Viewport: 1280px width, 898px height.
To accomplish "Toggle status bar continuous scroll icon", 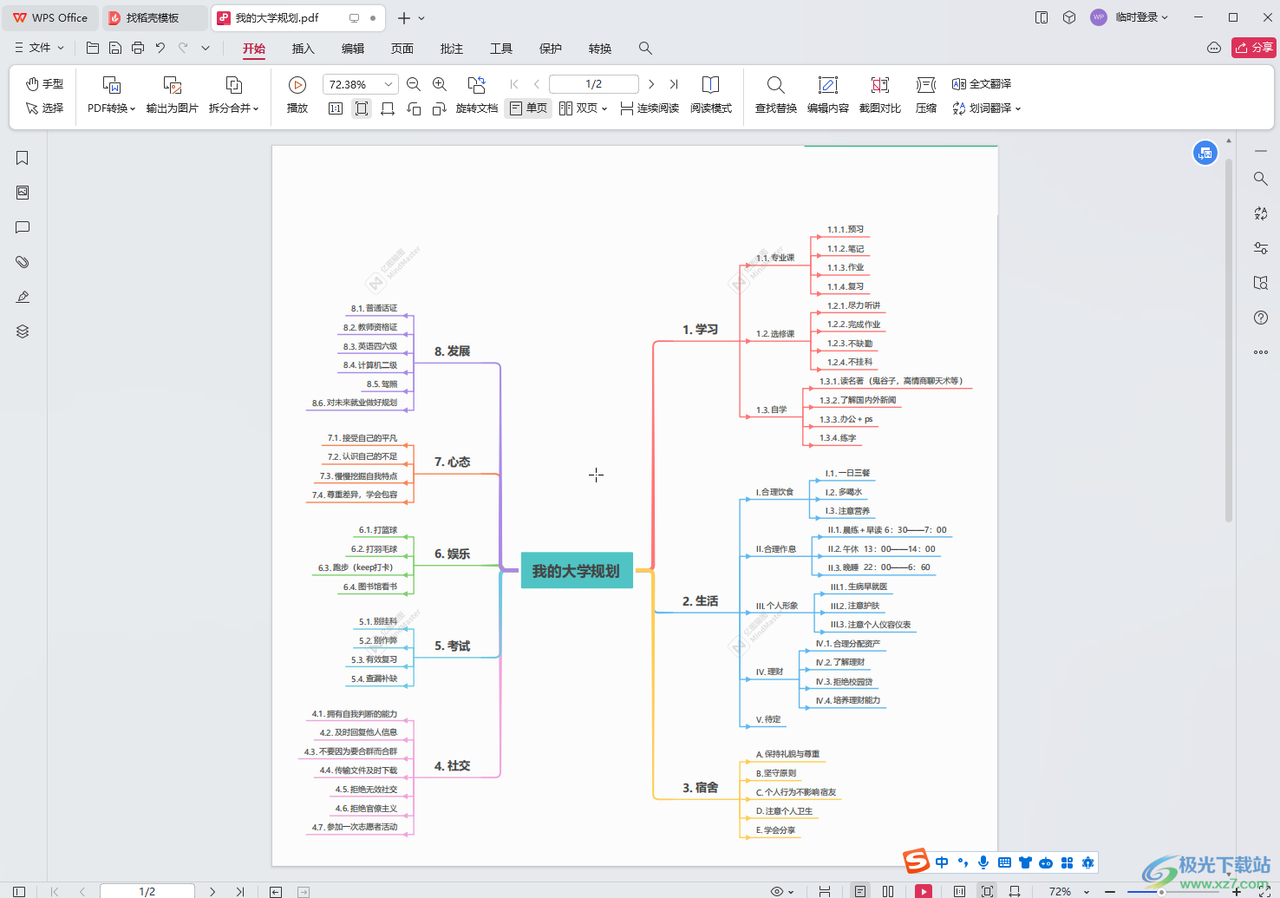I will (825, 891).
